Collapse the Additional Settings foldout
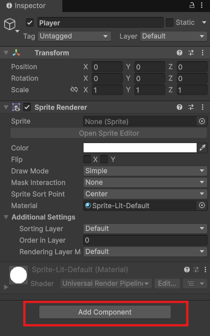 6,217
